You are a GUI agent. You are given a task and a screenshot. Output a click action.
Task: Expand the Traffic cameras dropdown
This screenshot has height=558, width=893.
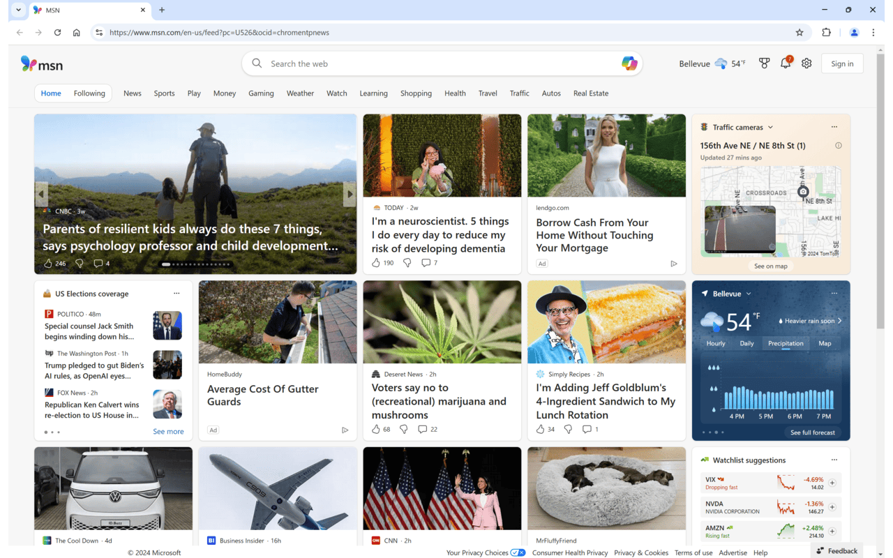771,127
